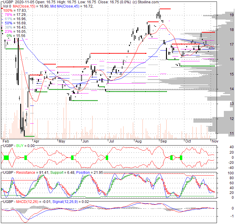The width and height of the screenshot is (235, 224).
Task: Click the 16 price axis label
Action: point(232,59)
